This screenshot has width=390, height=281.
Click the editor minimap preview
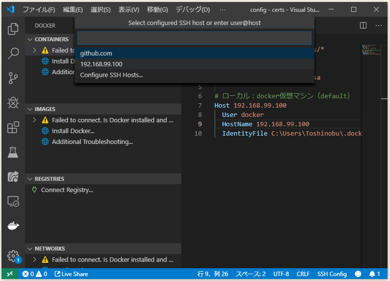(x=371, y=50)
